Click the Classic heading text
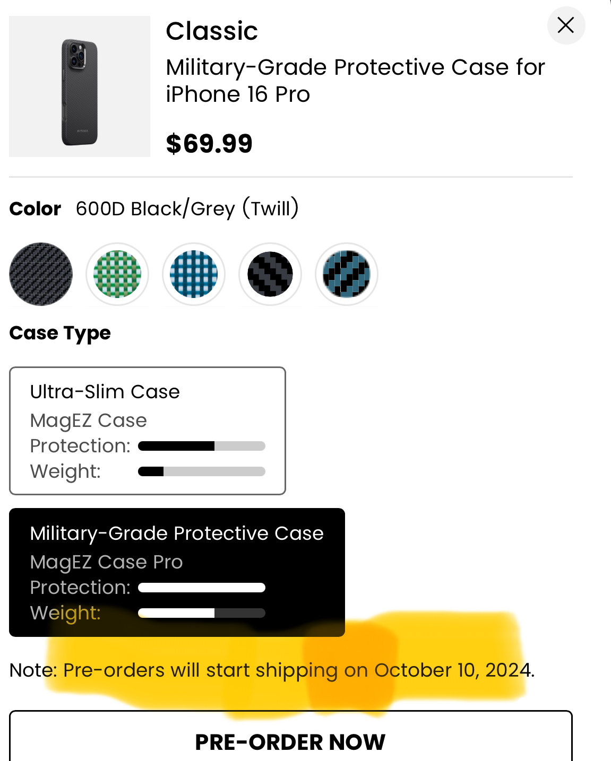The image size is (611, 761). (212, 31)
